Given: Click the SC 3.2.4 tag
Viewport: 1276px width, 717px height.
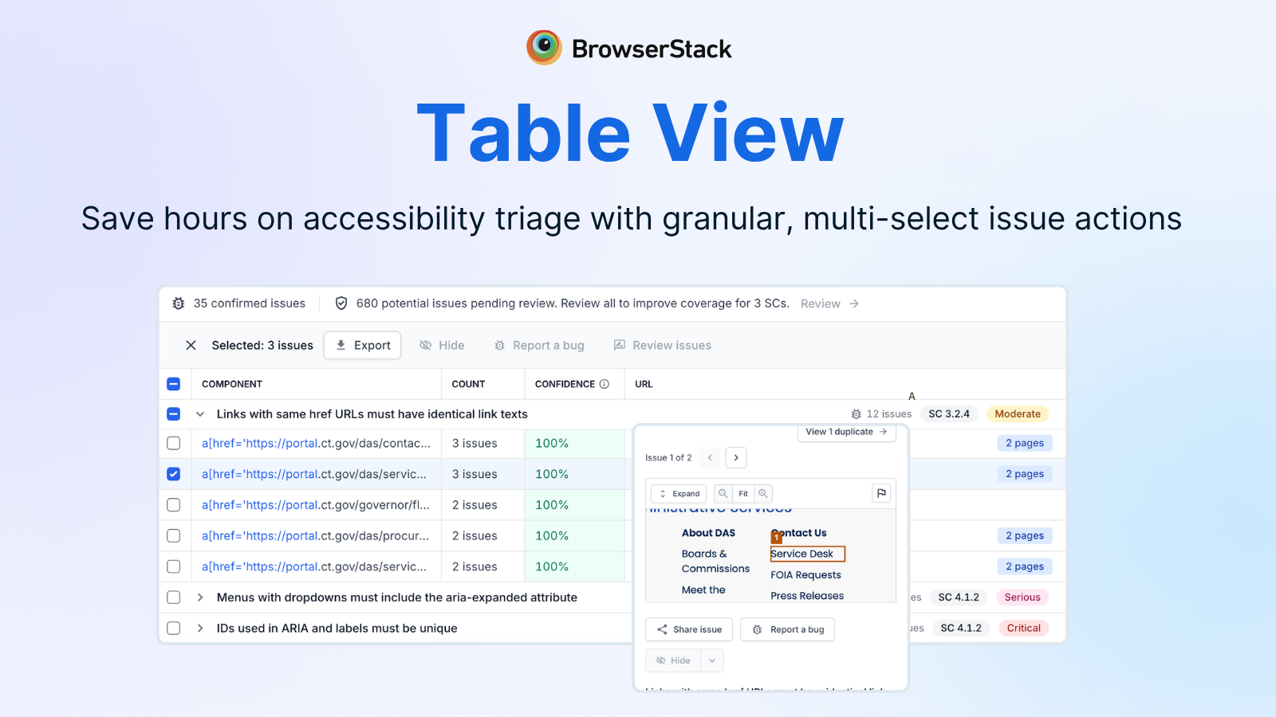Looking at the screenshot, I should (949, 414).
